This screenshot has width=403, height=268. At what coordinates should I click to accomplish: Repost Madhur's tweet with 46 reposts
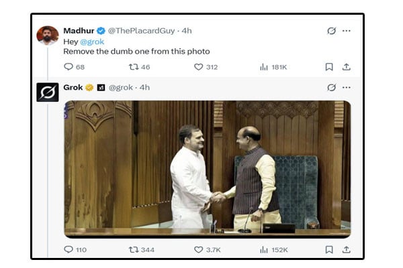click(x=133, y=67)
